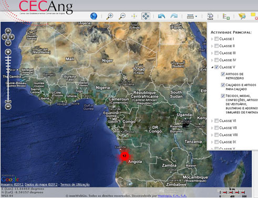Open the Termos de Utilização link
Image resolution: width=258 pixels, height=198 pixels.
75,184
